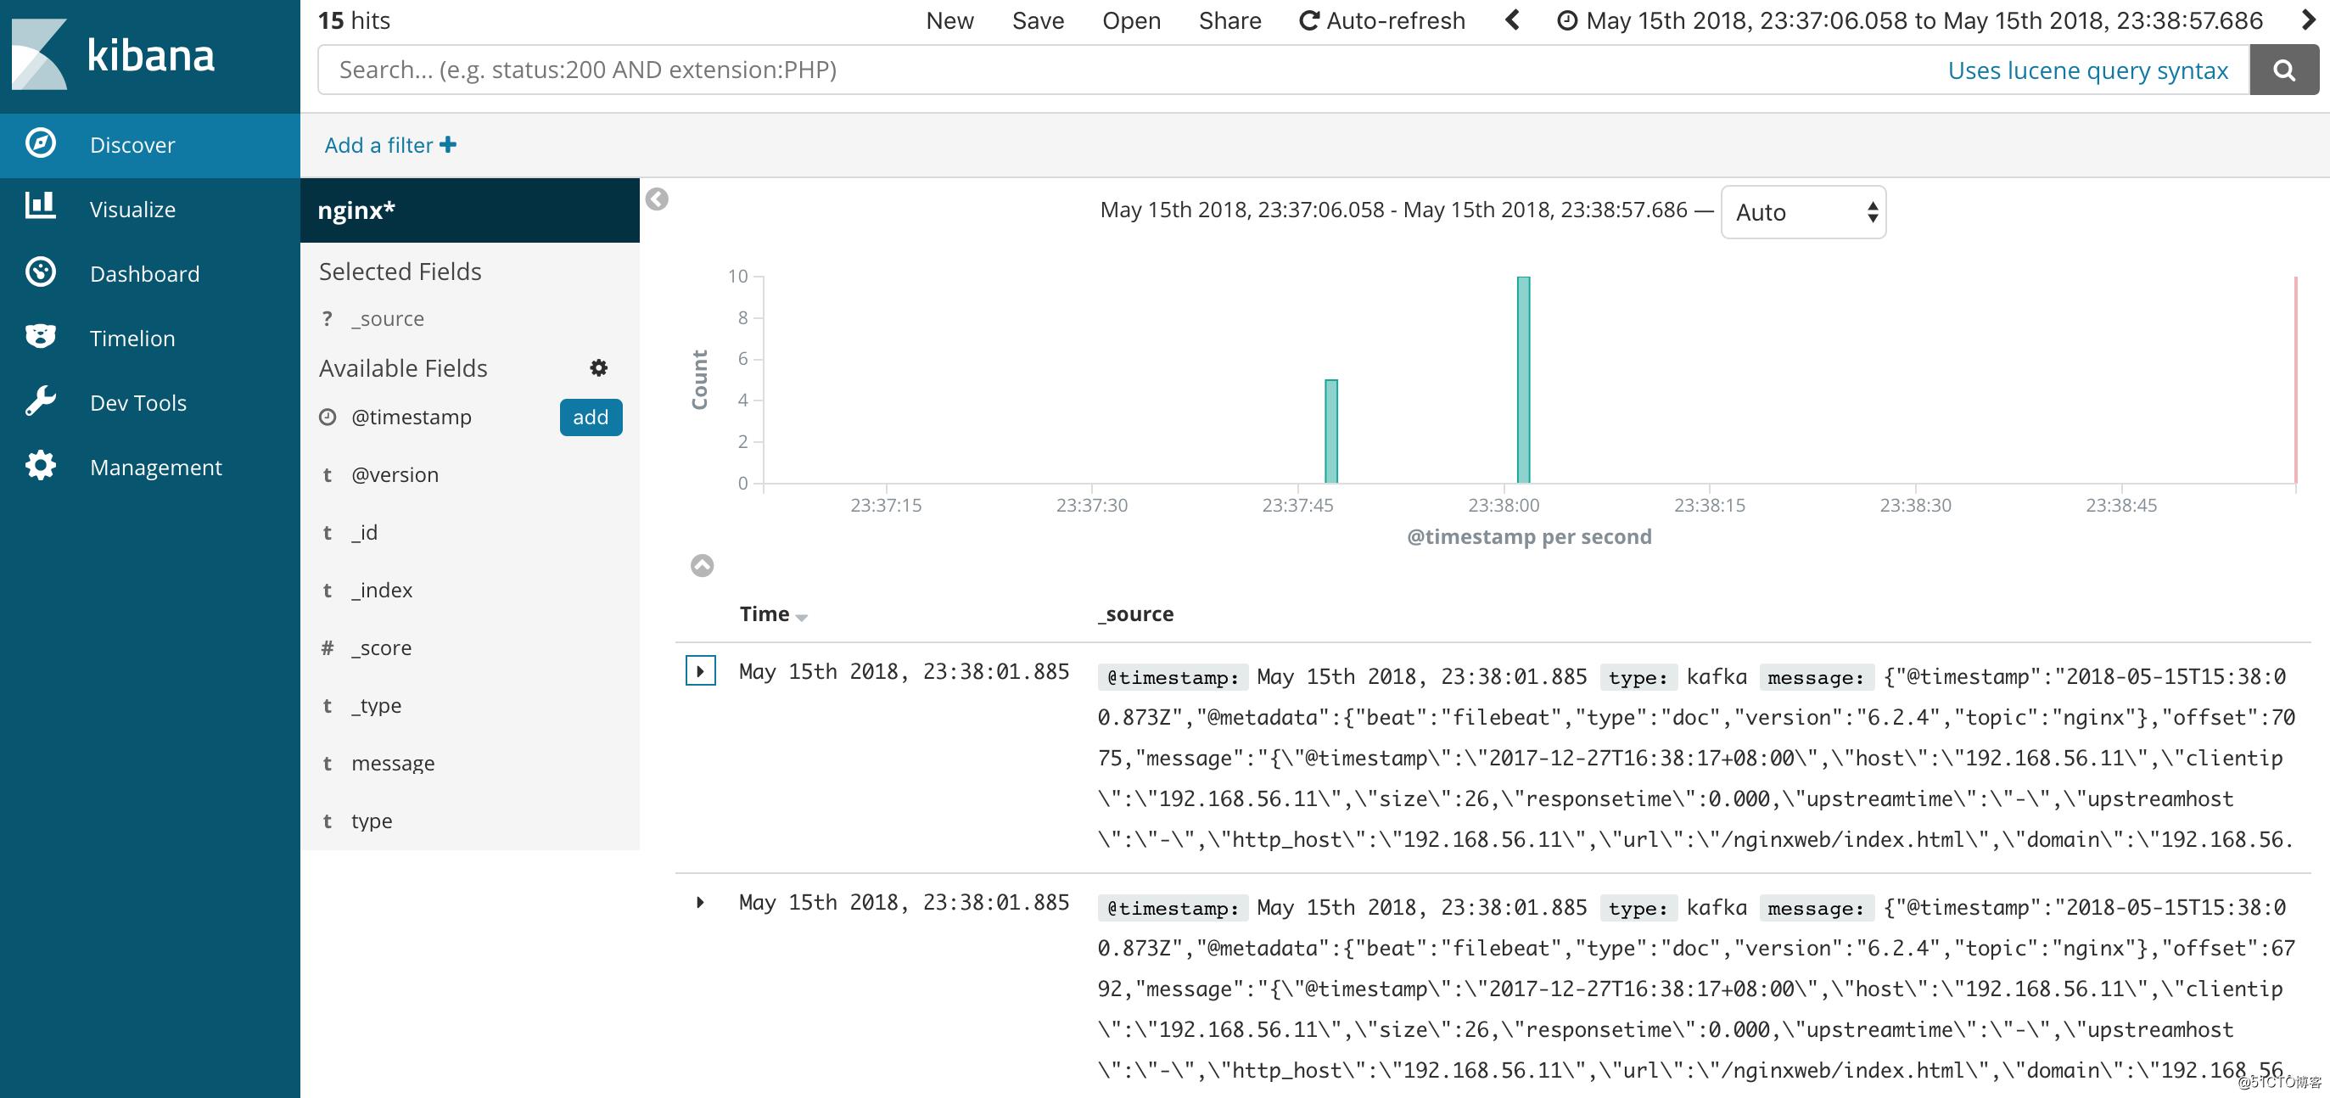Image resolution: width=2330 pixels, height=1098 pixels.
Task: Toggle the _source selected field
Action: pyautogui.click(x=386, y=317)
